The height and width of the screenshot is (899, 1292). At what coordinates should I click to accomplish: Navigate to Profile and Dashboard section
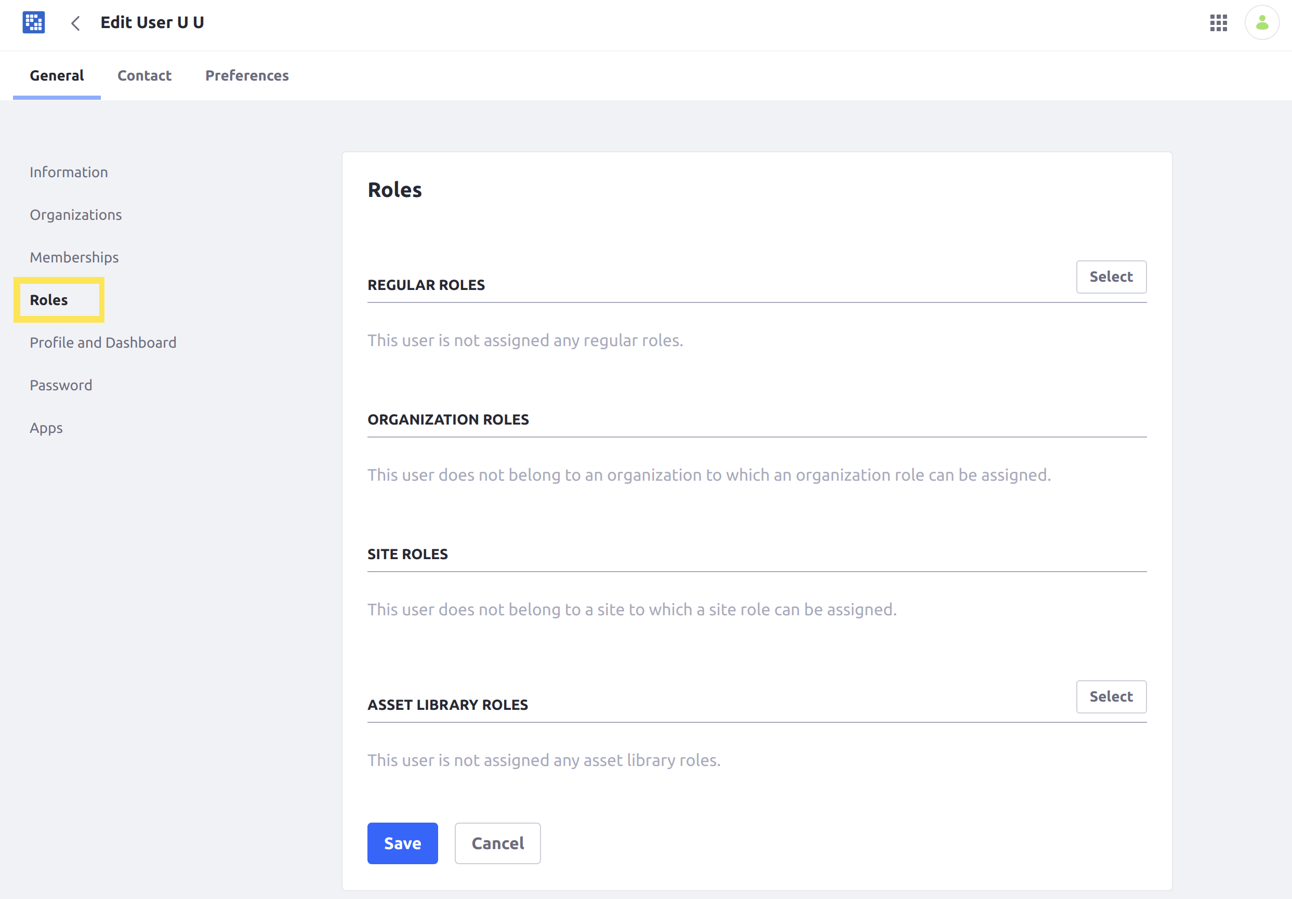[x=104, y=342]
